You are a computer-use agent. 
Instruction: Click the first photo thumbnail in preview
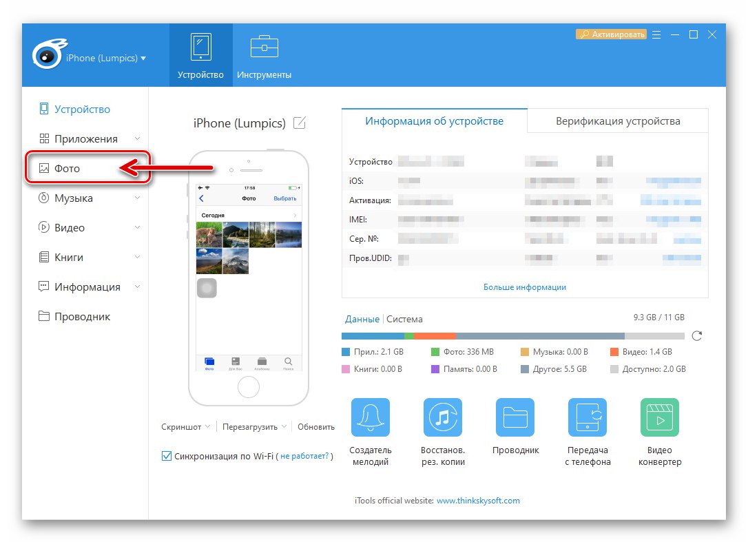click(x=209, y=234)
